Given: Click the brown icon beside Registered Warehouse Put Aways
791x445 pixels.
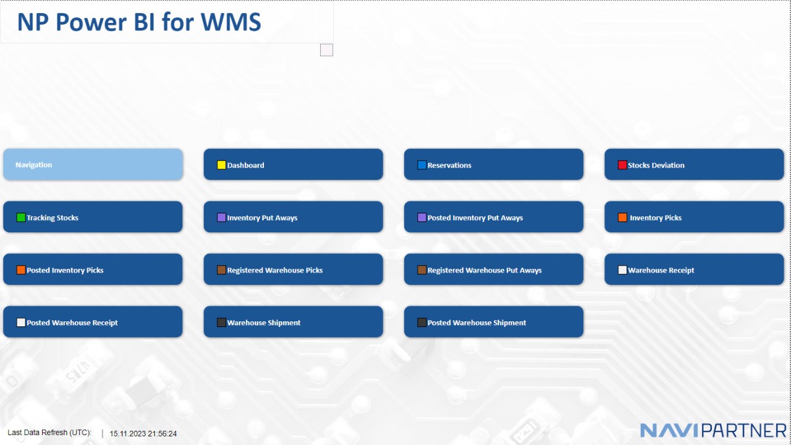Looking at the screenshot, I should coord(421,270).
